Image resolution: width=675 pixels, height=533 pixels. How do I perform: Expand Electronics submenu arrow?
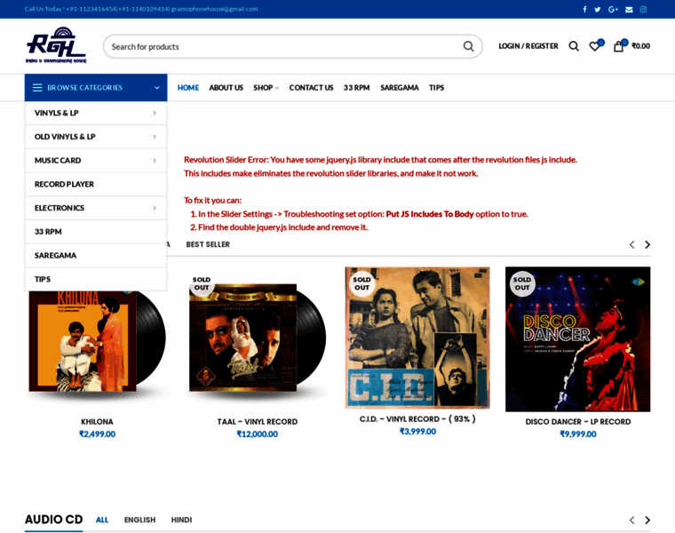[155, 208]
